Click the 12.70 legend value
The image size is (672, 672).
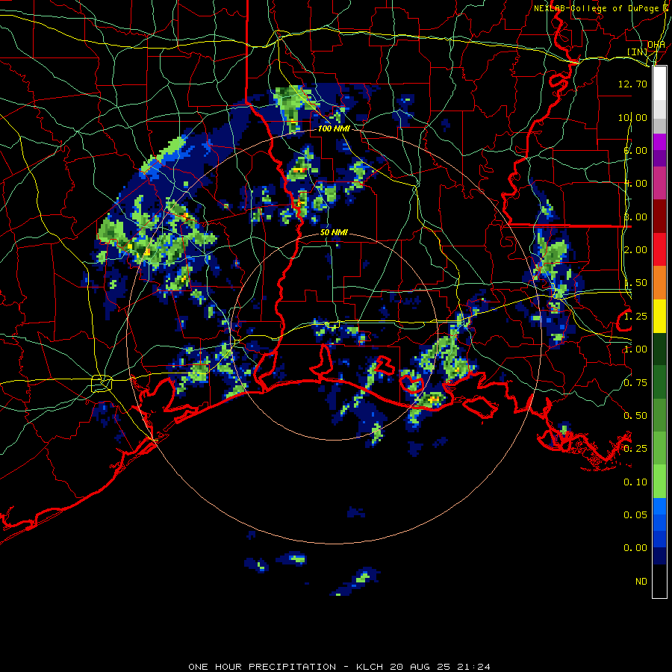click(x=632, y=84)
